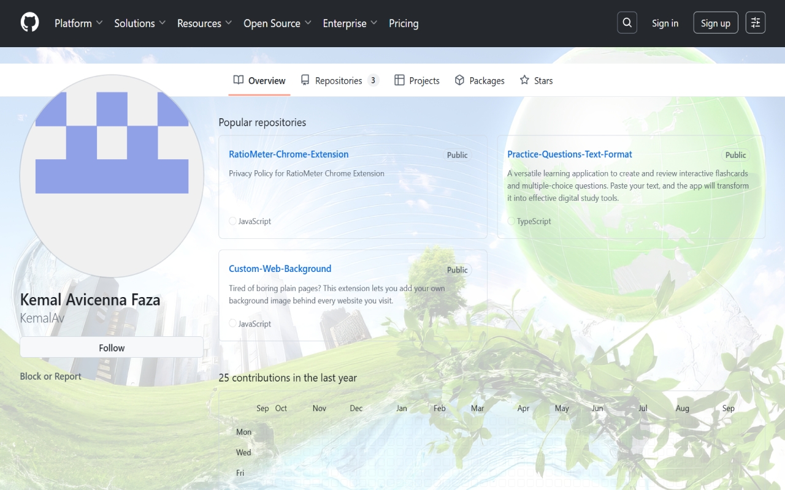This screenshot has height=490, width=785.
Task: Switch to the Repositories tab
Action: [338, 80]
